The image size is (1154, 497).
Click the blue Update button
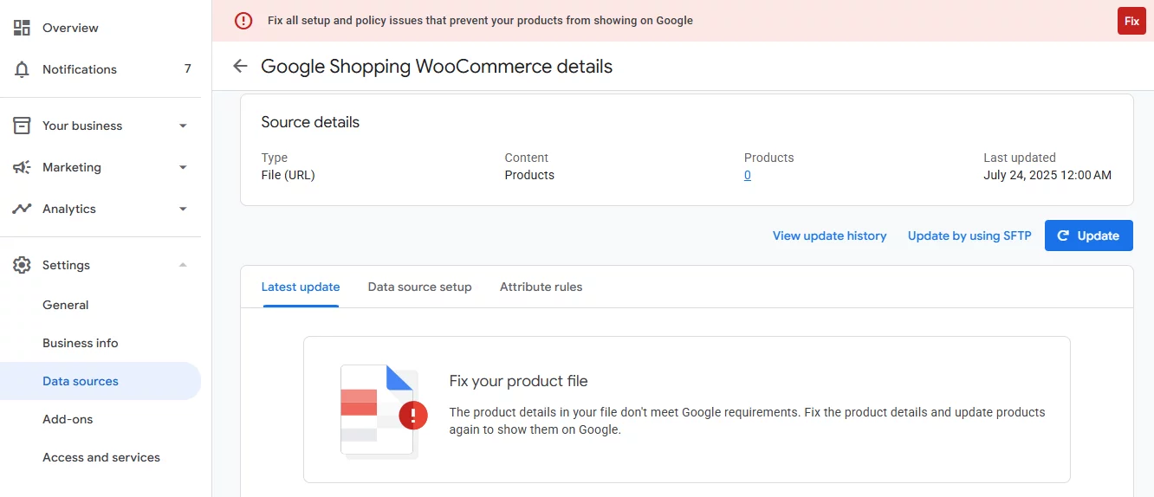pos(1089,236)
